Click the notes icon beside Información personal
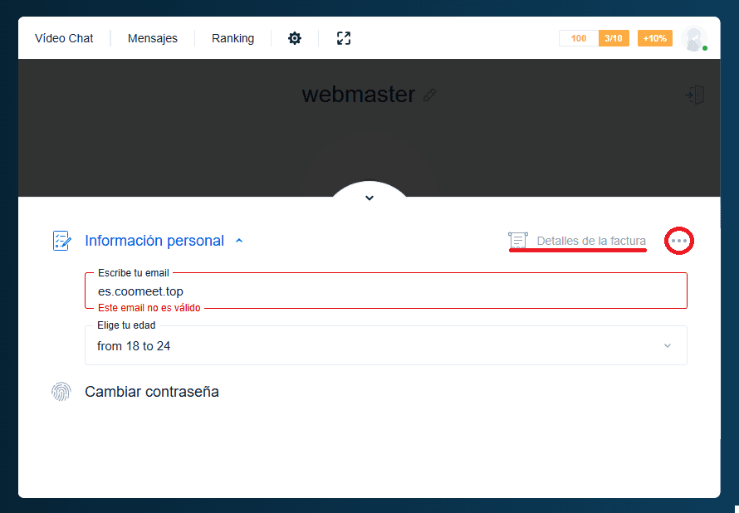The width and height of the screenshot is (739, 513). click(62, 240)
